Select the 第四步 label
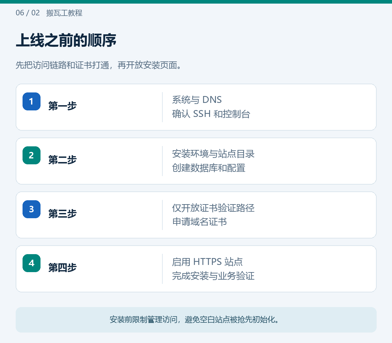This screenshot has height=343, width=392. pyautogui.click(x=62, y=268)
